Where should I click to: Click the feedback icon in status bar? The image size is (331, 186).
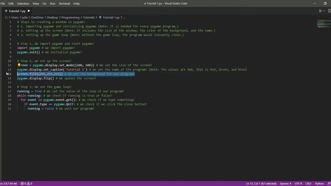pyautogui.click(x=329, y=183)
